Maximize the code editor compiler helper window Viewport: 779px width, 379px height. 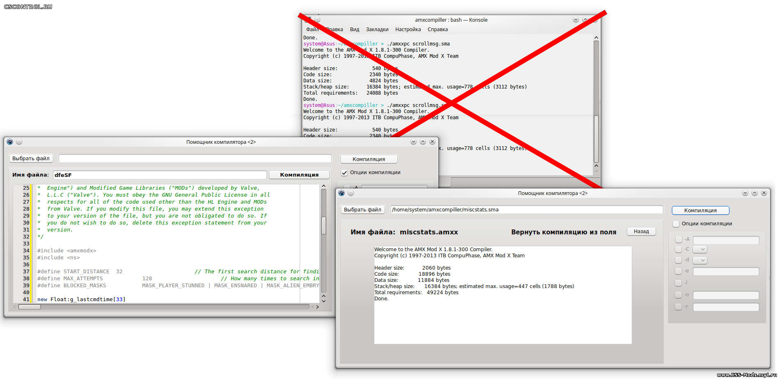(423, 142)
